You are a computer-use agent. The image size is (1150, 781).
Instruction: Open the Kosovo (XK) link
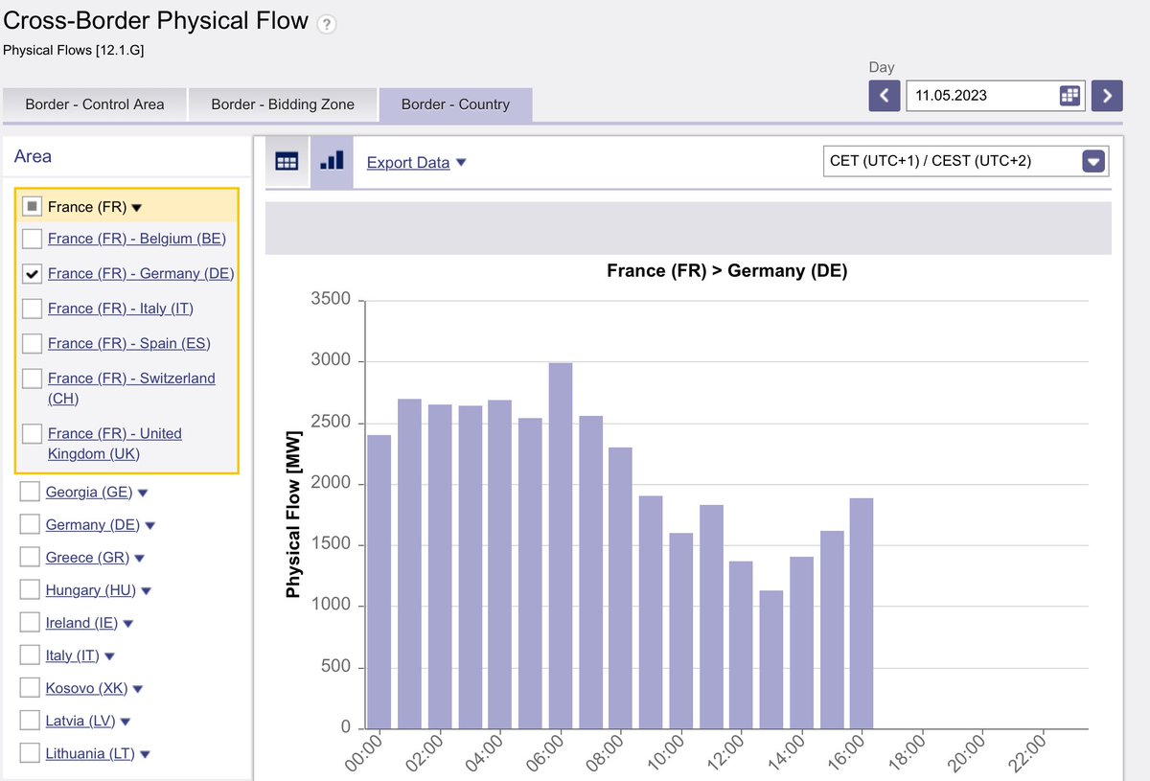click(x=86, y=688)
